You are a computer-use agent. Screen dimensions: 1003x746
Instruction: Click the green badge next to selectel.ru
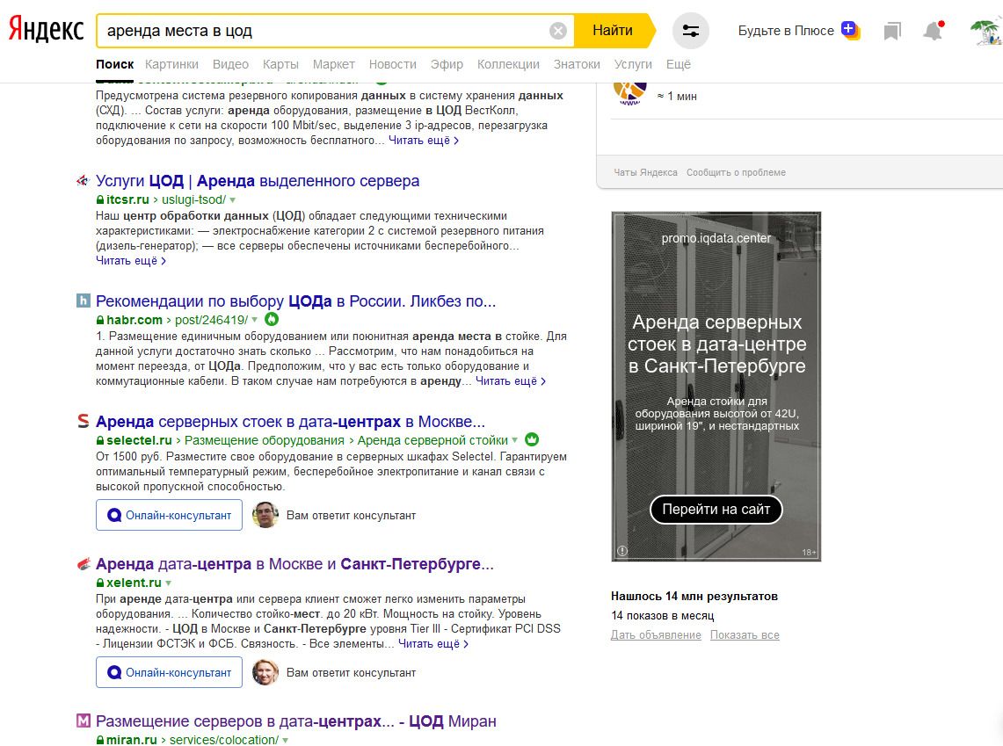point(532,440)
